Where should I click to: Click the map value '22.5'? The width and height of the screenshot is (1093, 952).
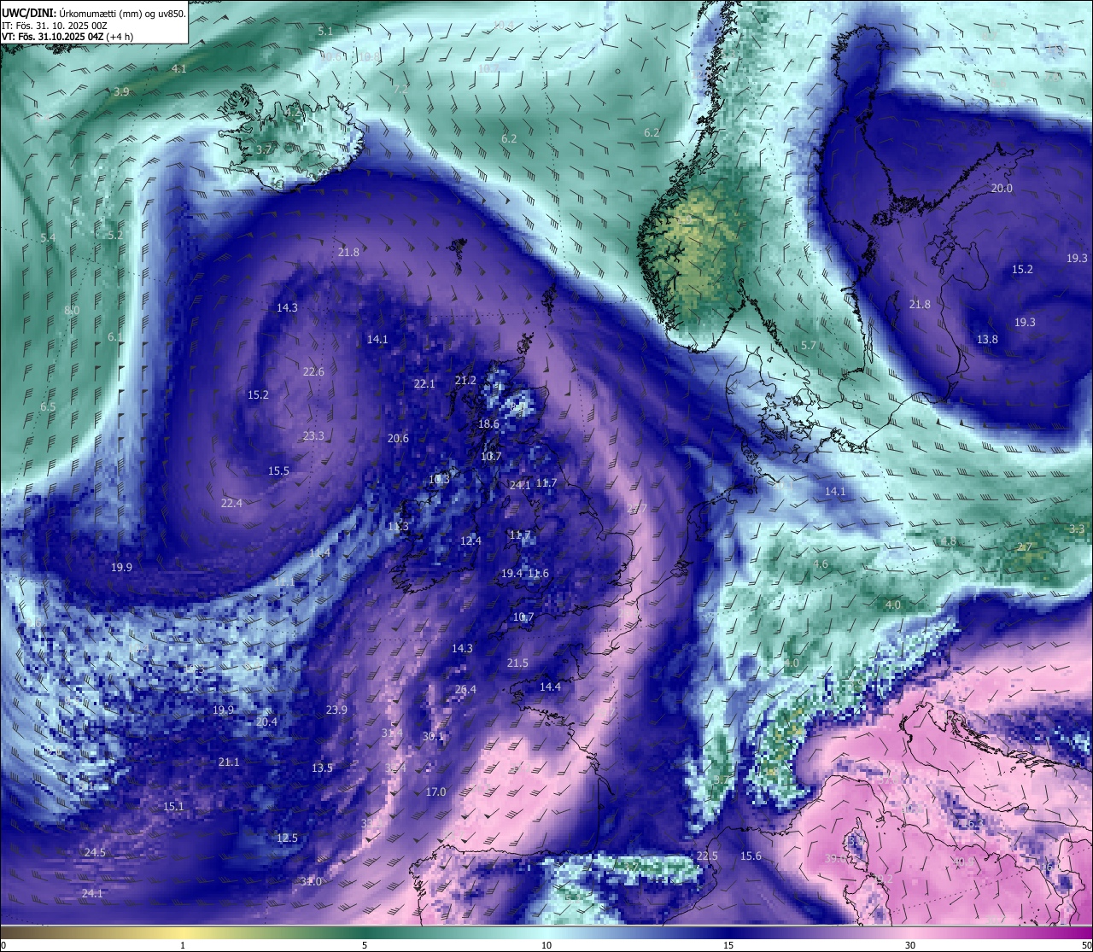tap(707, 856)
